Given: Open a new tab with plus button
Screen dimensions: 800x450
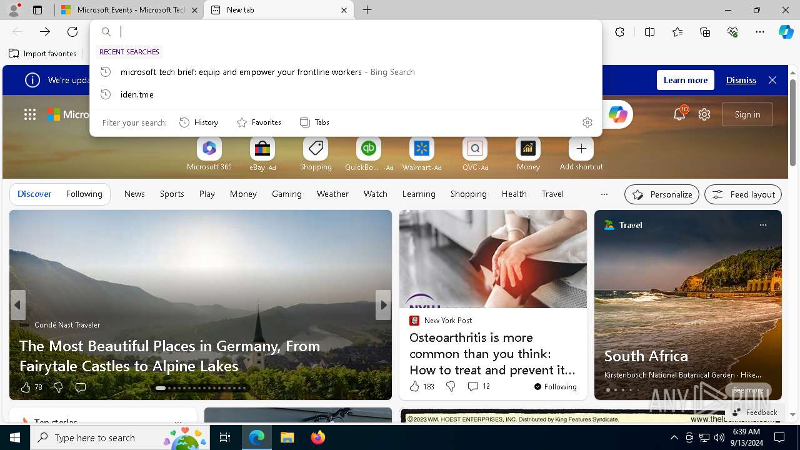Looking at the screenshot, I should pyautogui.click(x=367, y=10).
